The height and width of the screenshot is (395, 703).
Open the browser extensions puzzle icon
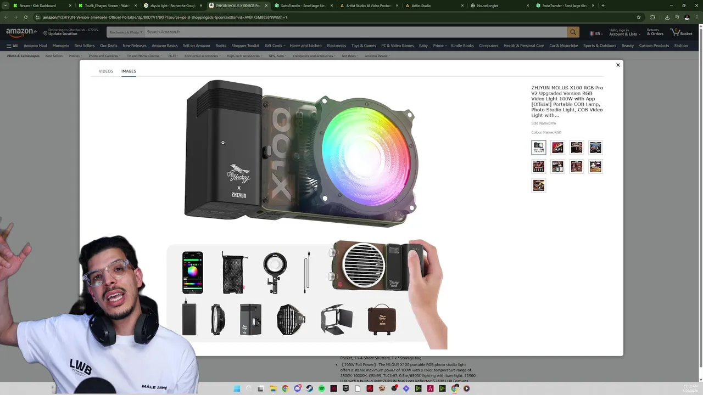652,17
